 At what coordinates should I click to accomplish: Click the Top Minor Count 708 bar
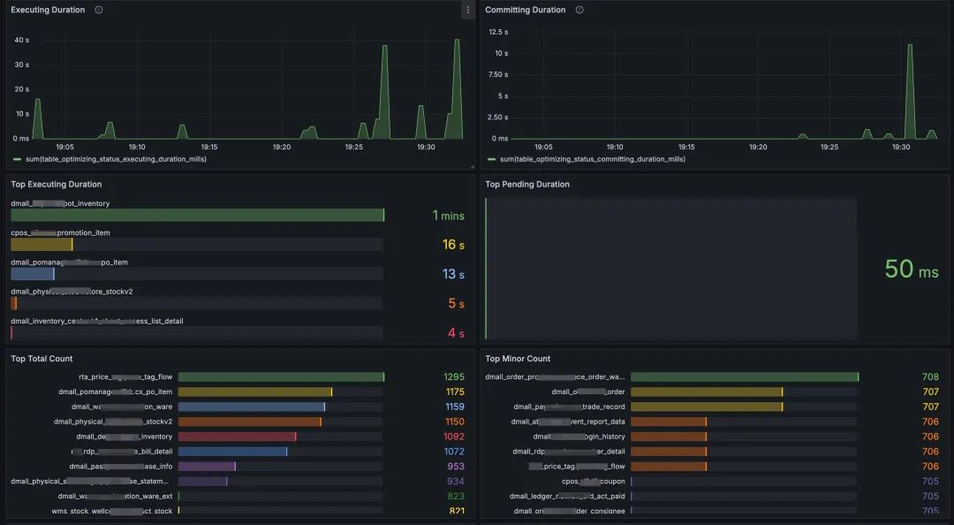(x=745, y=377)
